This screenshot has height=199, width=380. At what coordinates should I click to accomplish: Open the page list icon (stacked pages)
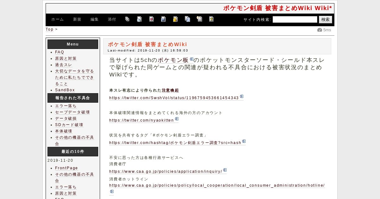(x=127, y=19)
